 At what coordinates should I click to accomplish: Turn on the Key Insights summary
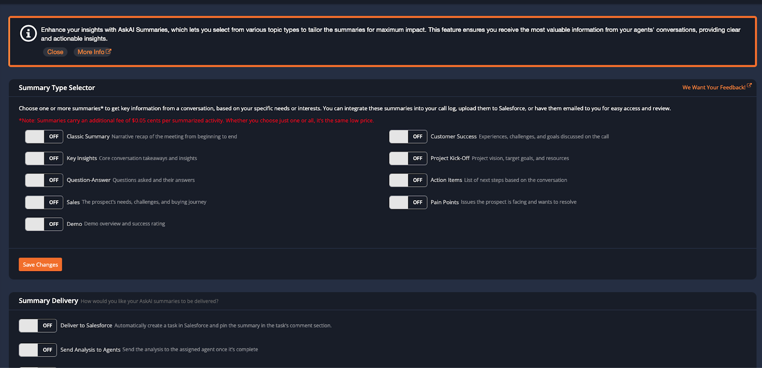(x=44, y=158)
